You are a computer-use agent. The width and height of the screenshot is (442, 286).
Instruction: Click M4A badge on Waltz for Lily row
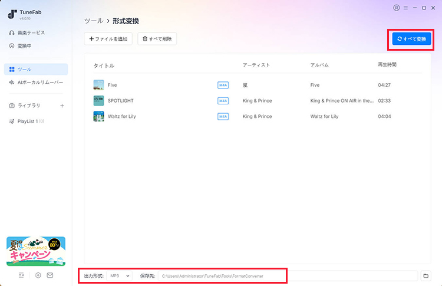[223, 116]
